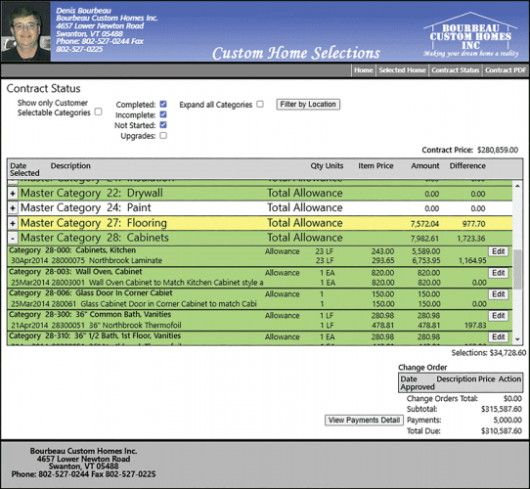Expand Master Category 27 Flooring
The image size is (530, 489).
pyautogui.click(x=13, y=223)
